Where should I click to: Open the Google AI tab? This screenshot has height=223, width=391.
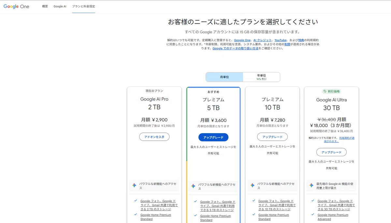60,7
